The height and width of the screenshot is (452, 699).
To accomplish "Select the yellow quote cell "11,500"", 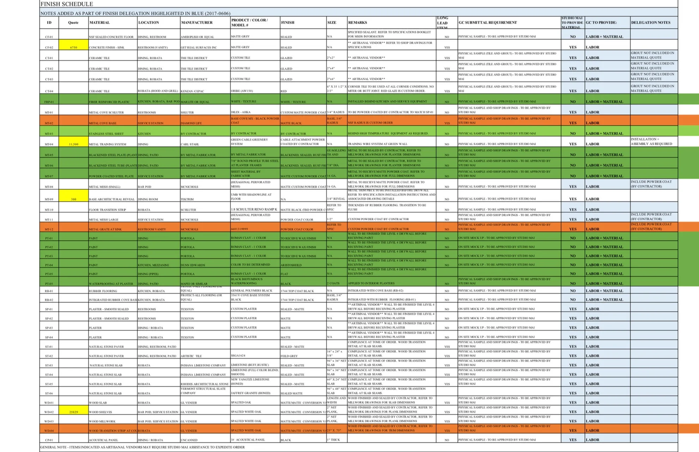I will click(x=73, y=142).
